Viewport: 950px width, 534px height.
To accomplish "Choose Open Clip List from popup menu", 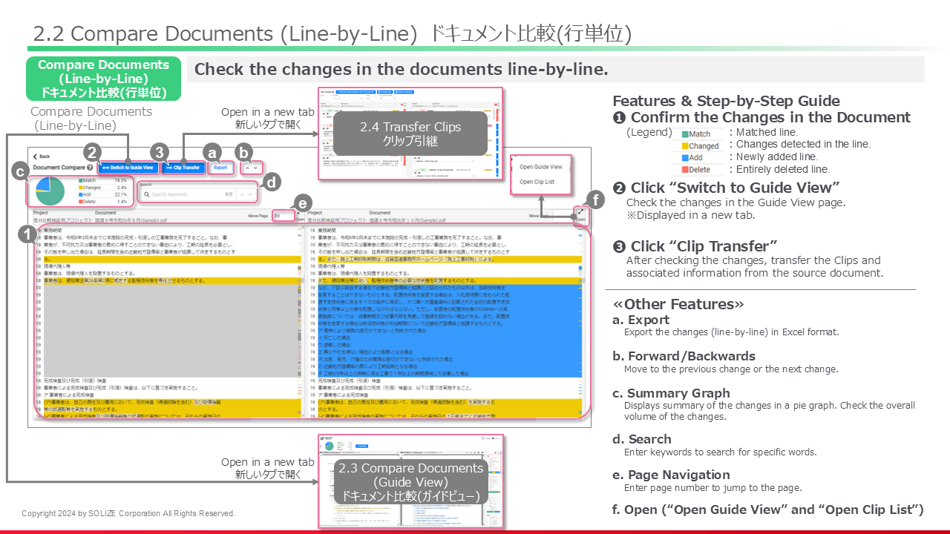I will 537,182.
